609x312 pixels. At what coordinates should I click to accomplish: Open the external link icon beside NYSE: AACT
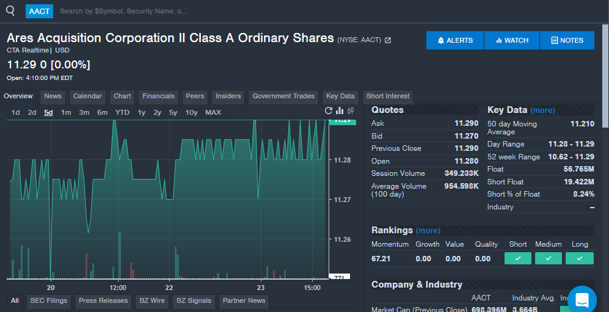(x=388, y=40)
